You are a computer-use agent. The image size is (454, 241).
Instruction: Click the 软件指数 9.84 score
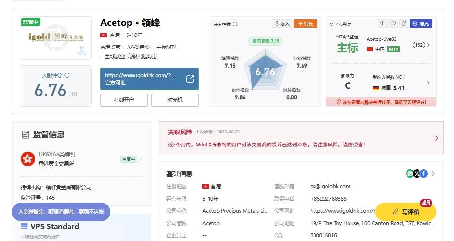point(240,94)
